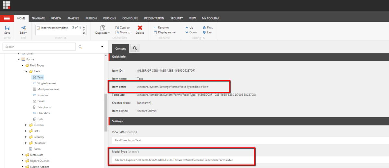Click the red Delete icon
This screenshot has width=389, height=168.
(140, 28)
